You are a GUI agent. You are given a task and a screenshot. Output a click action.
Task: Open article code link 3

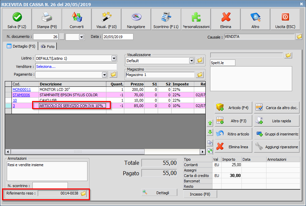(14, 106)
